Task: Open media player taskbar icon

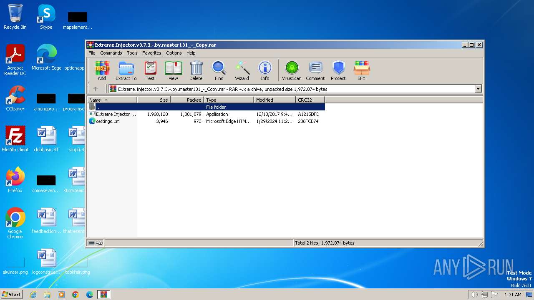Action: pos(61,295)
